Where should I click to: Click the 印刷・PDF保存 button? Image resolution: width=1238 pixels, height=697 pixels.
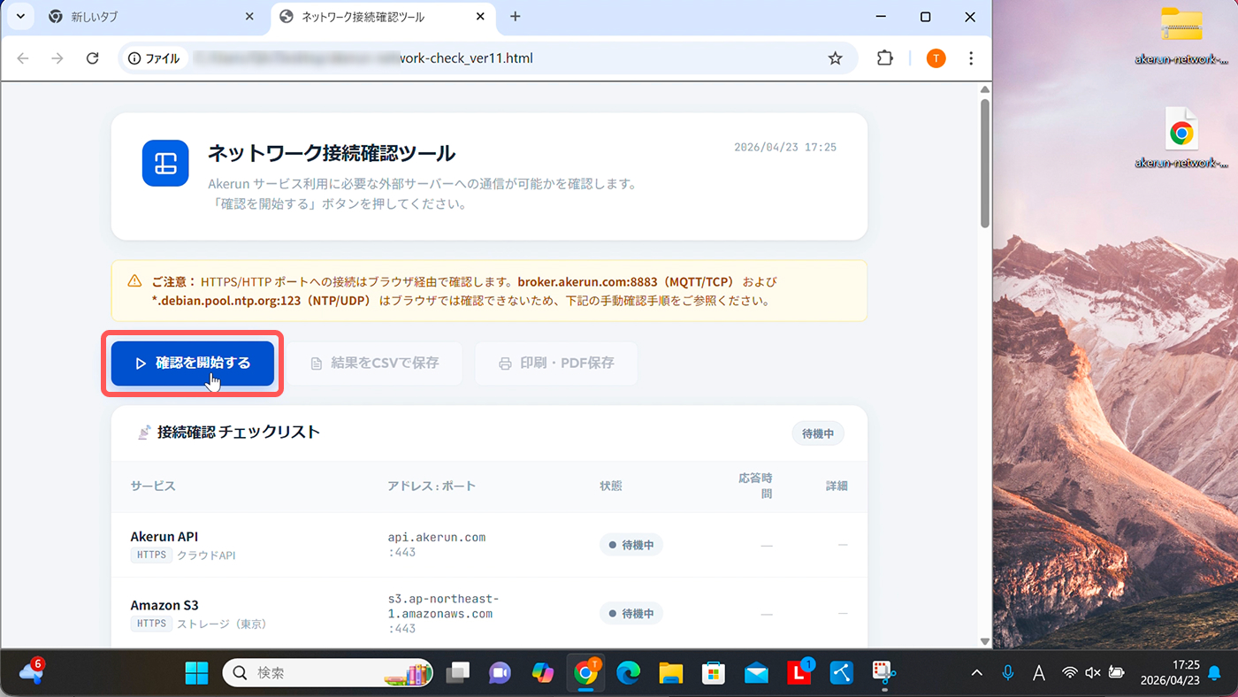pyautogui.click(x=556, y=363)
